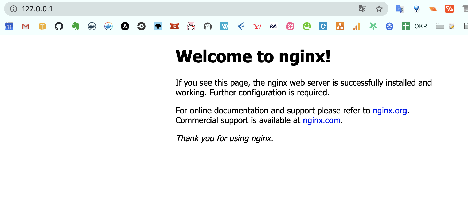Open the CircleCI bookmark
The image size is (468, 216).
coord(142,26)
